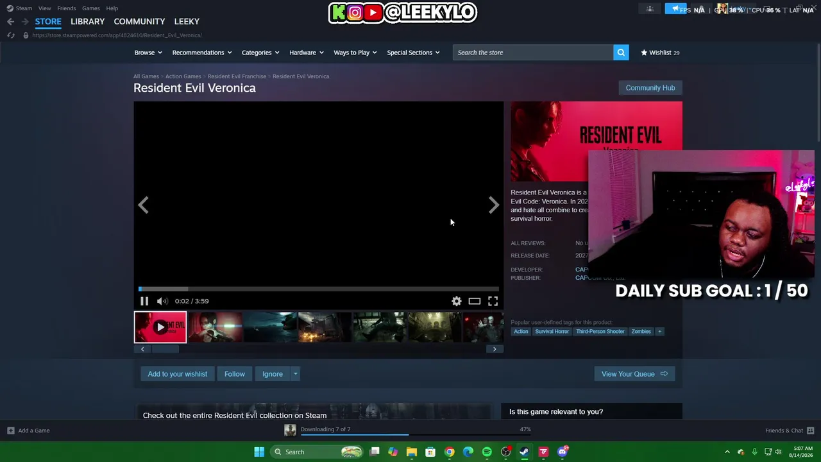This screenshot has height=462, width=821.
Task: Open video settings gear icon
Action: pyautogui.click(x=457, y=301)
